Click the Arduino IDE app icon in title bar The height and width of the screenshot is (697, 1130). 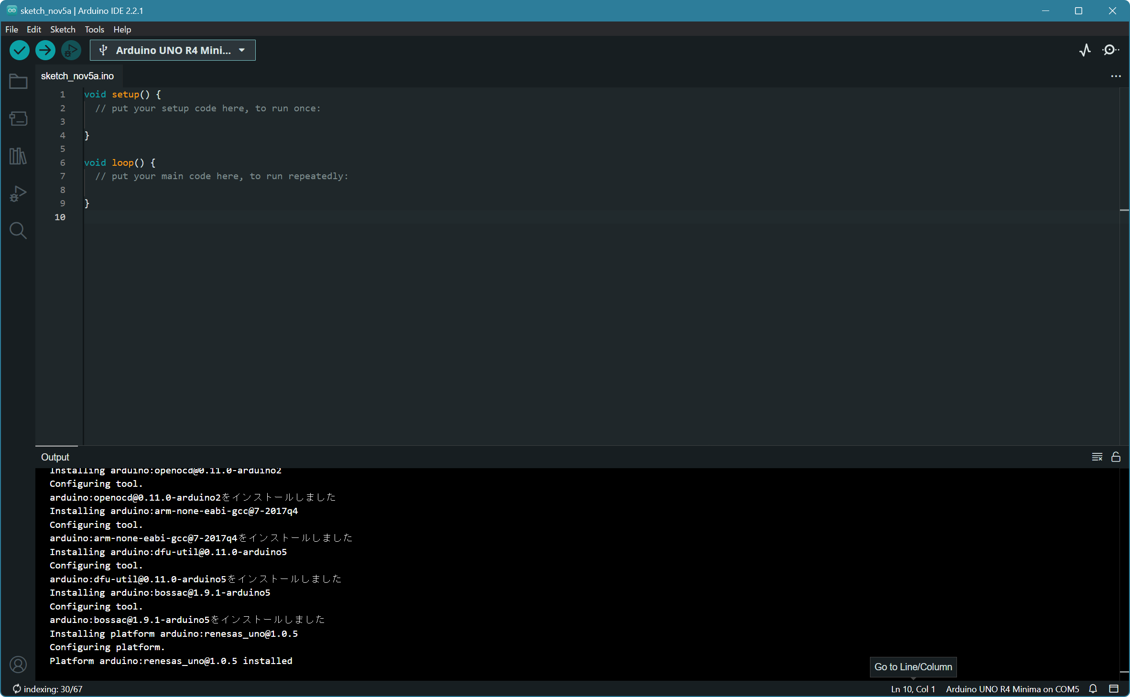tap(11, 11)
